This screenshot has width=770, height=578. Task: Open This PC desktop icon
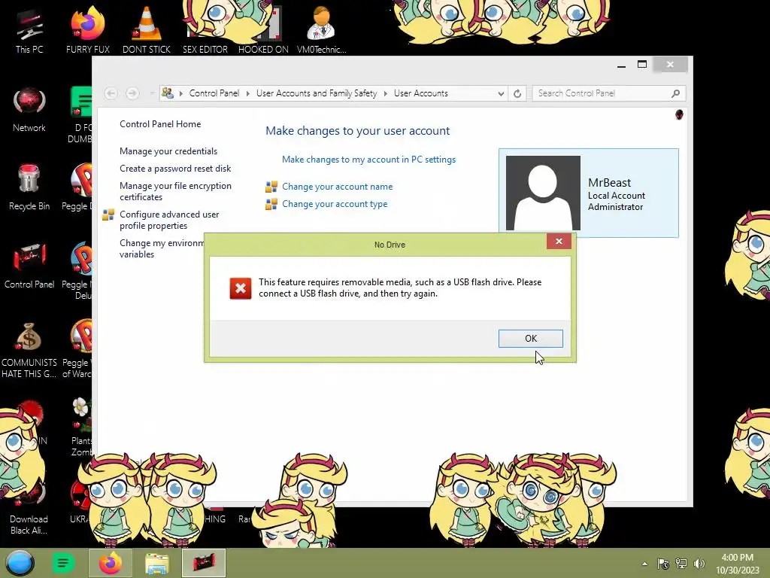(x=29, y=32)
